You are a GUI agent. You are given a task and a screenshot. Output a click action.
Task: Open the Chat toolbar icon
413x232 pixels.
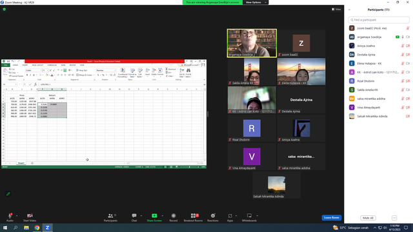134,216
